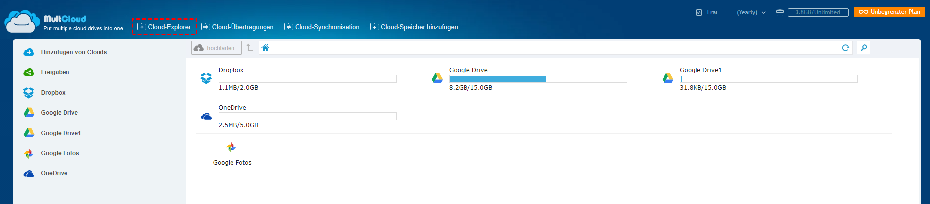
Task: Open the Cloud-Explorer tab
Action: coord(164,27)
